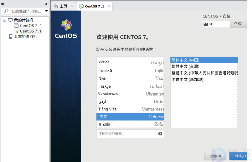Select 中文 Chinese in the language list
The width and height of the screenshot is (252, 162).
[x=130, y=117]
